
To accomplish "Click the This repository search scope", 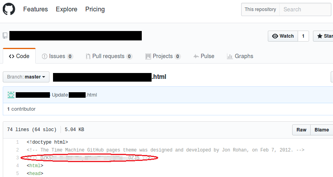I will point(260,9).
